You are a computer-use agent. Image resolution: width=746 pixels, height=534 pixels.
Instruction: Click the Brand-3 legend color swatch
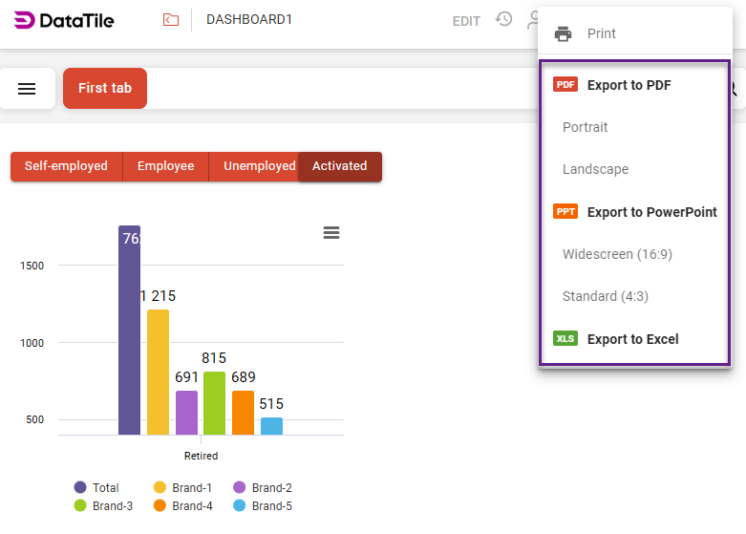(80, 505)
